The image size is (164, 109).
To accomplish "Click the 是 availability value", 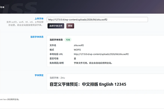I will [75, 59].
